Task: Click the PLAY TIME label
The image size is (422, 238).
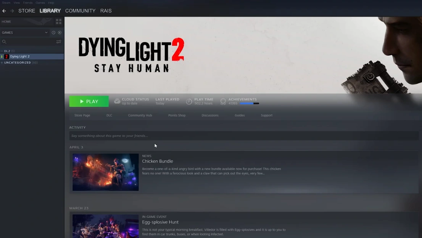Action: 204,99
